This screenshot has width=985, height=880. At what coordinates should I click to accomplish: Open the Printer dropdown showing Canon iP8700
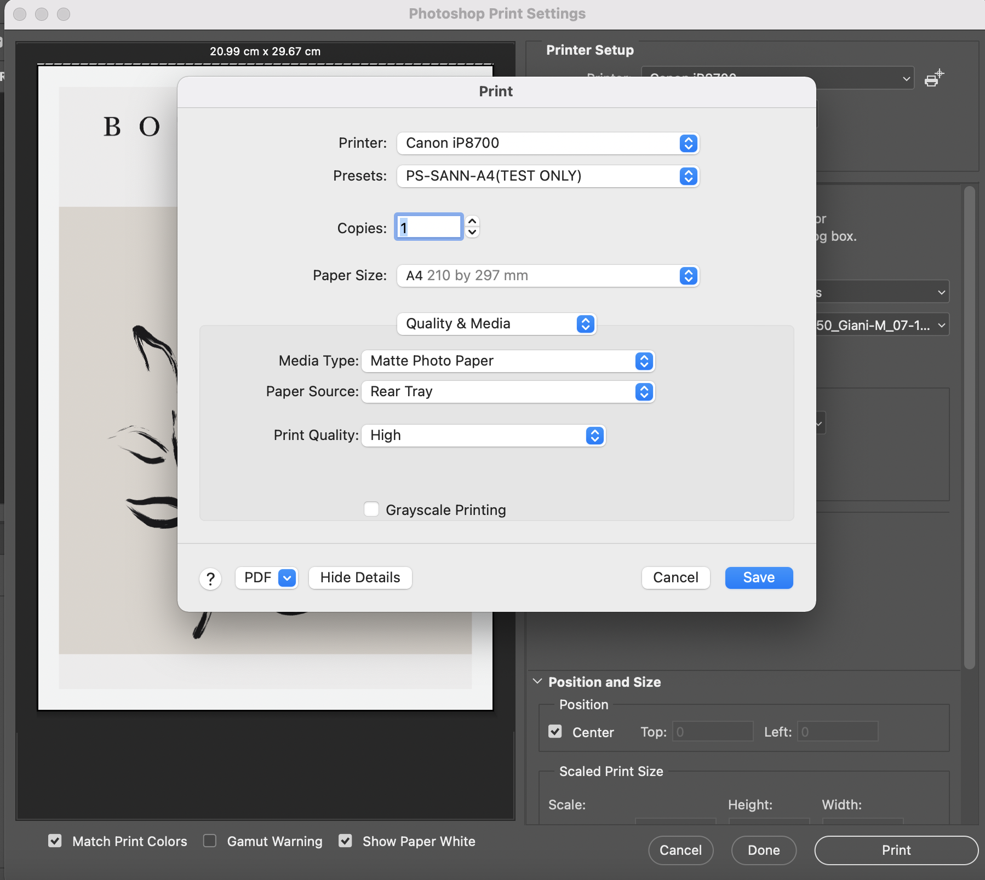tap(548, 143)
